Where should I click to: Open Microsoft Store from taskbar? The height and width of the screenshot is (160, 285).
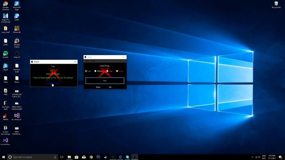(77, 157)
